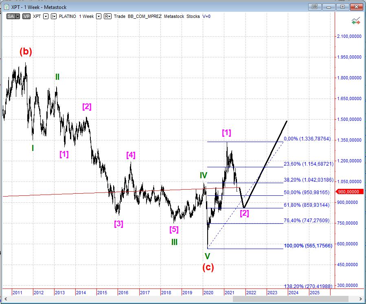Select the green I wave label
The width and height of the screenshot is (366, 304).
(x=33, y=148)
